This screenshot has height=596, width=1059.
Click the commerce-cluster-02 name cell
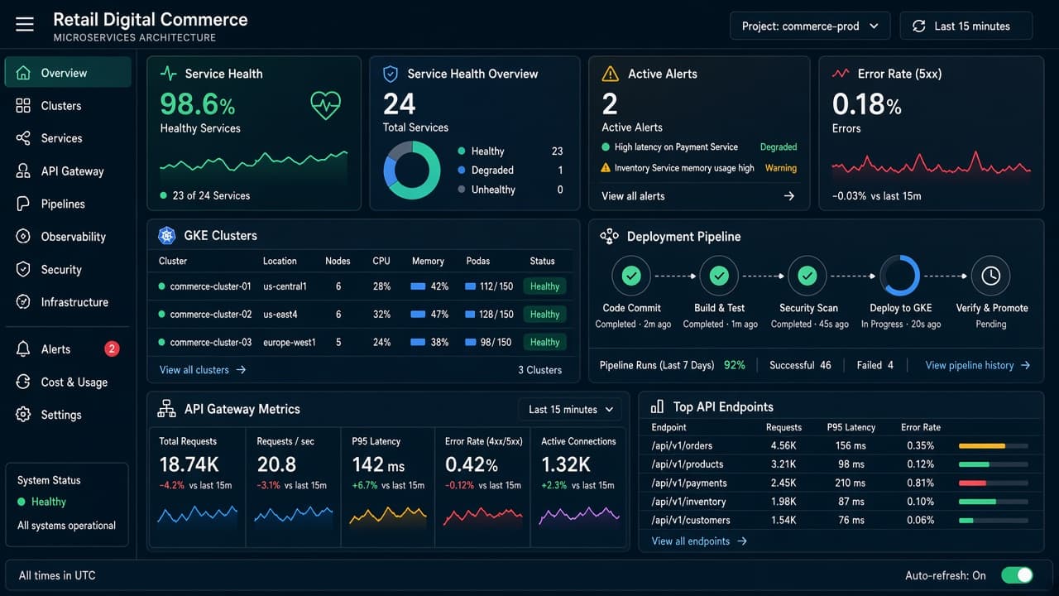210,315
